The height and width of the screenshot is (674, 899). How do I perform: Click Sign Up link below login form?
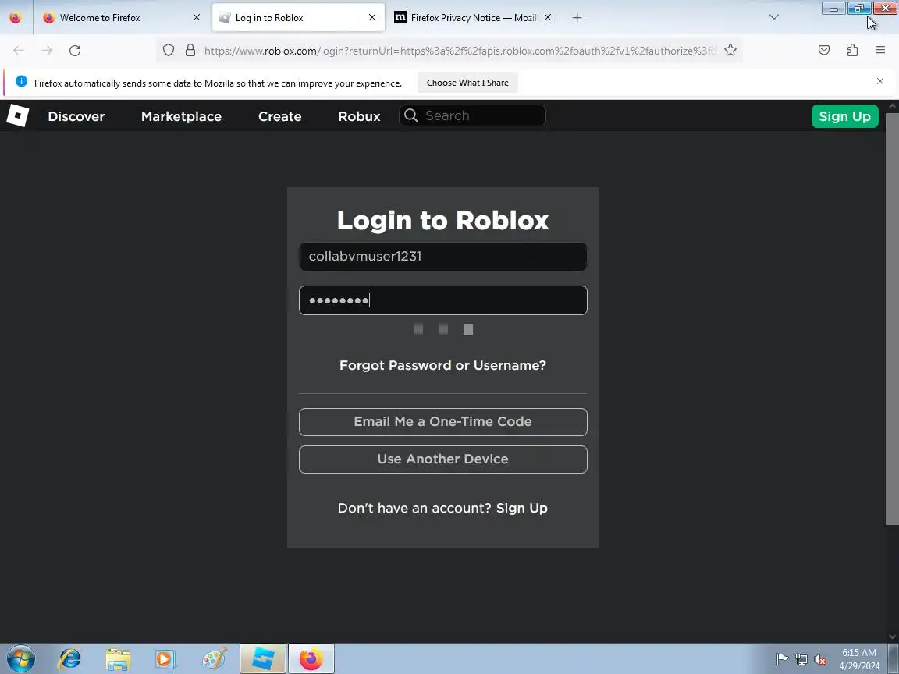pos(522,509)
